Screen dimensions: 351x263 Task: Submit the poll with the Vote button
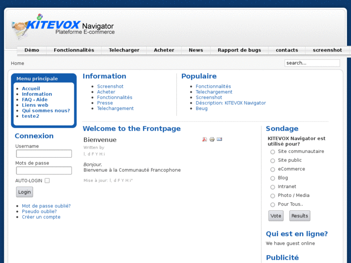click(x=276, y=216)
